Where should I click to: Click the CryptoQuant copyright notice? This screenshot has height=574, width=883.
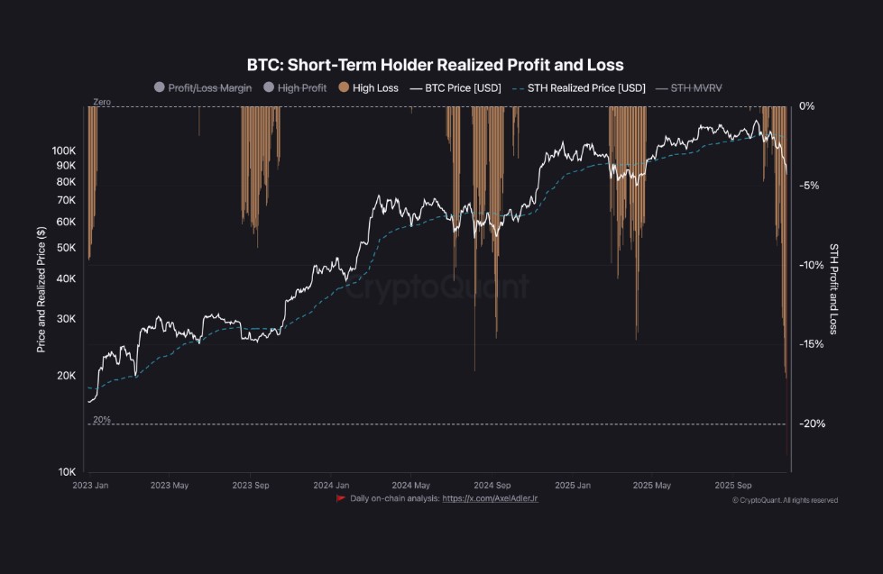(x=785, y=500)
